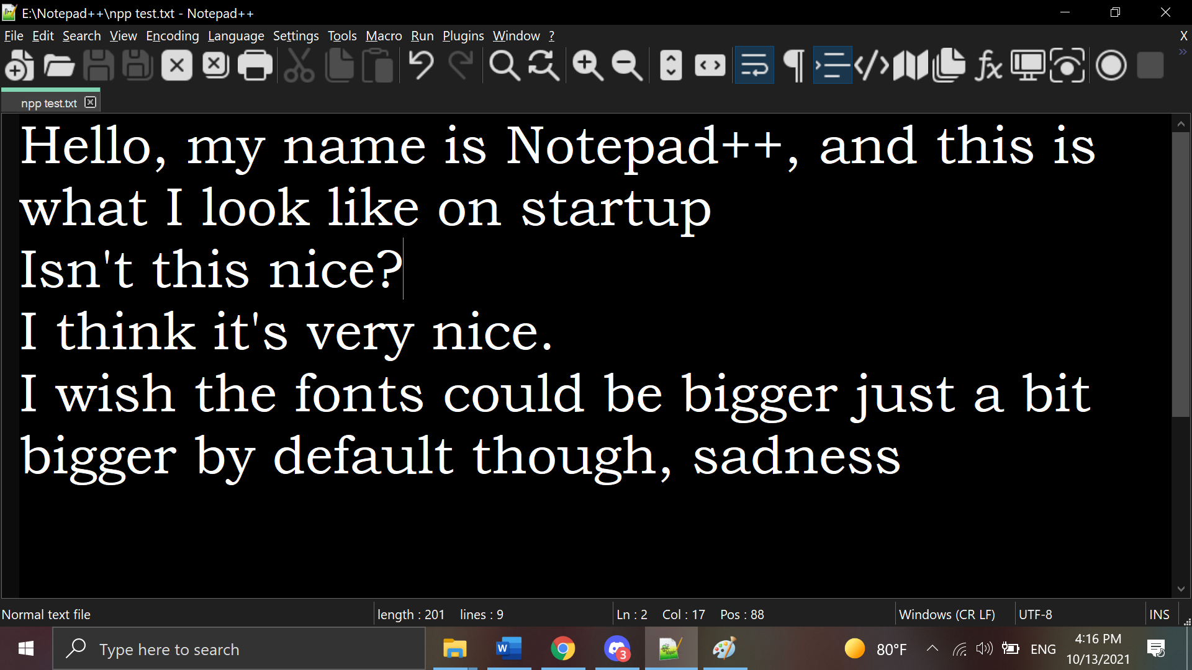Open Word from taskbar
Image resolution: width=1192 pixels, height=670 pixels.
point(508,649)
